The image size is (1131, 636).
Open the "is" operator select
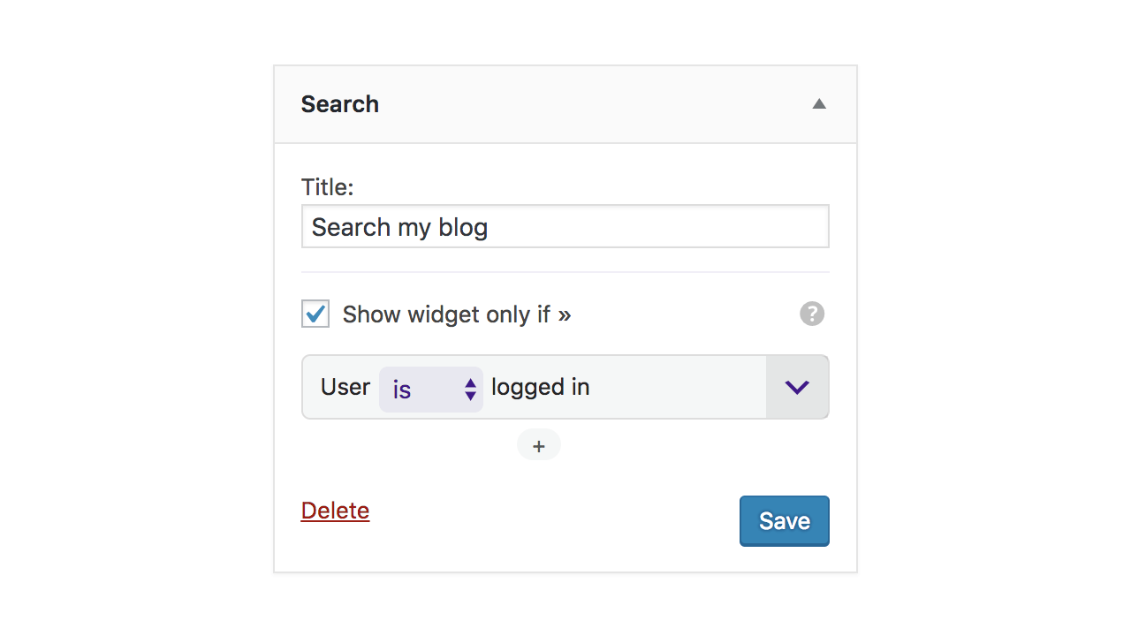click(431, 389)
